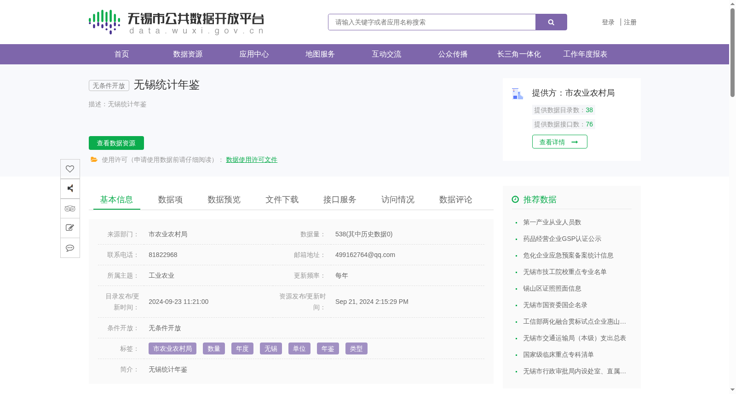Click the 无条件开放 badge beside the title
Viewport: 736px width, 394px height.
[109, 86]
